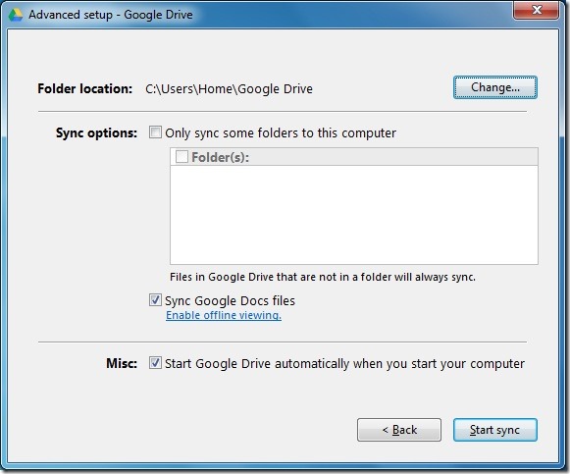Select the C:\Users\Home\Google Drive path text
Screen dimensions: 570x474
pyautogui.click(x=229, y=88)
